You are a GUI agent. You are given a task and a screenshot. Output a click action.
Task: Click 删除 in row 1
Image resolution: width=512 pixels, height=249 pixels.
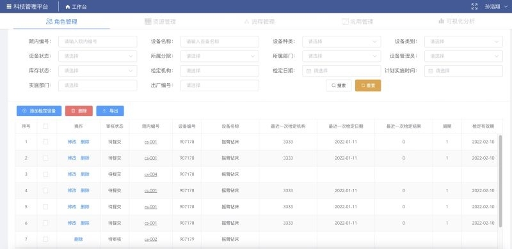click(85, 142)
